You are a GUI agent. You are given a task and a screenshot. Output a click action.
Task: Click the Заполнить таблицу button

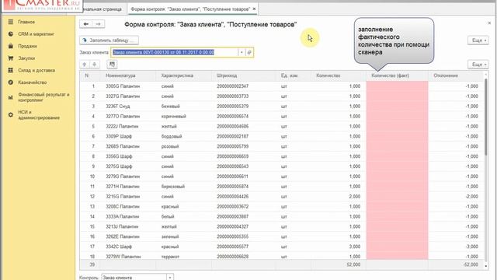109,40
